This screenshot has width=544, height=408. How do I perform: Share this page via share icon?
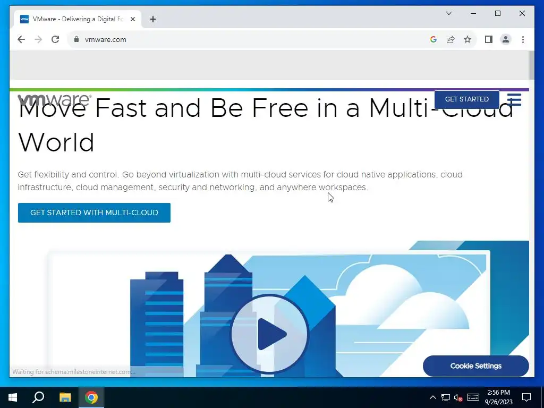pyautogui.click(x=450, y=39)
